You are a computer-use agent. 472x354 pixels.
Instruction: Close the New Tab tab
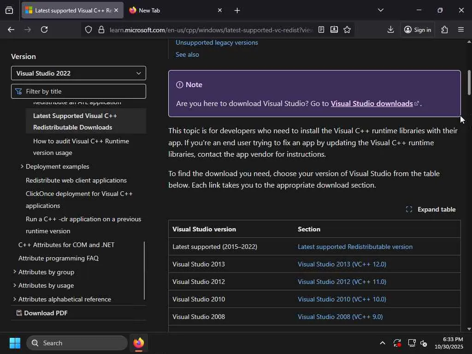click(220, 10)
